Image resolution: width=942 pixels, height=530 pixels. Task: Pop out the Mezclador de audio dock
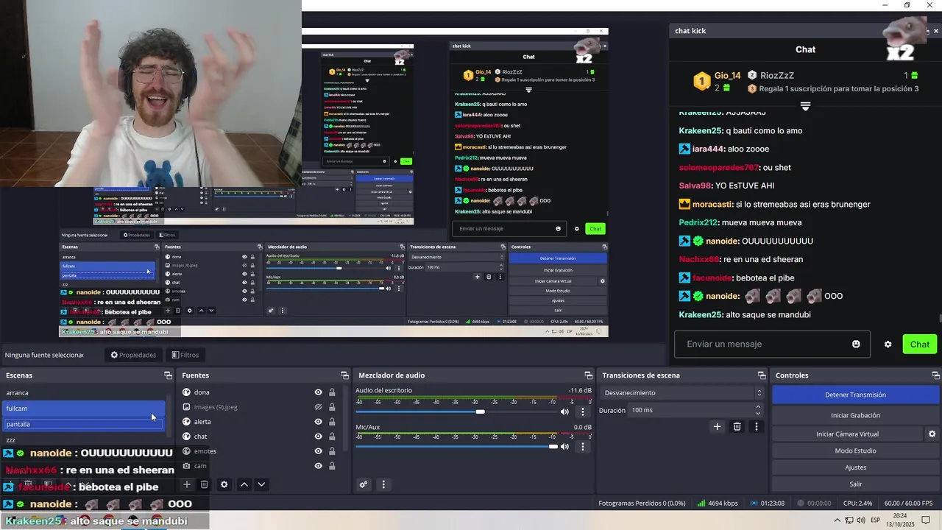point(588,375)
